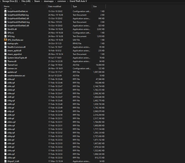The height and width of the screenshot is (163, 185).
Task: Select the SPG_UserData.sav file icon
Action: pyautogui.click(x=5, y=40)
